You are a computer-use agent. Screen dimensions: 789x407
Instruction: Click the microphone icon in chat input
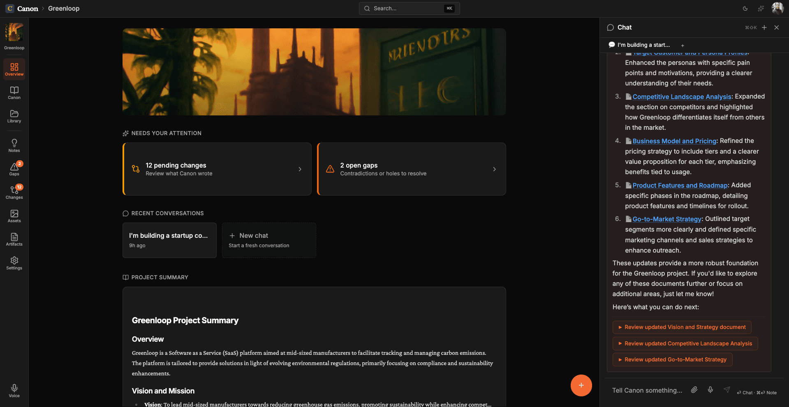710,390
